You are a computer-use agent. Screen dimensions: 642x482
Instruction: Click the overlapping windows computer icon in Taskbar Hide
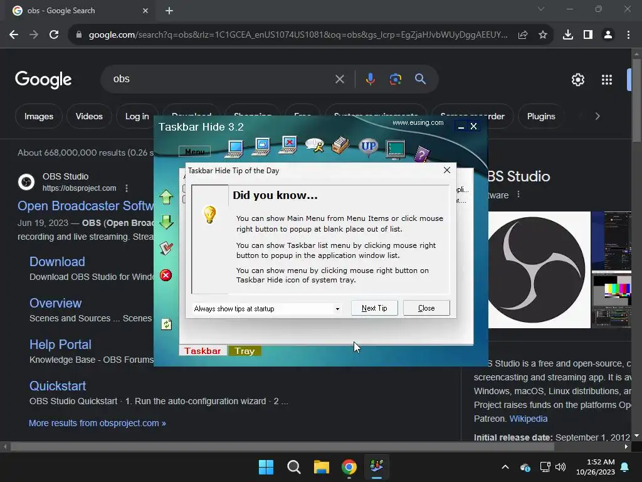pos(261,147)
